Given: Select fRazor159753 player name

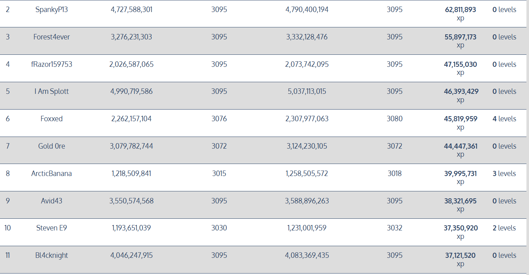Looking at the screenshot, I should click(52, 64).
